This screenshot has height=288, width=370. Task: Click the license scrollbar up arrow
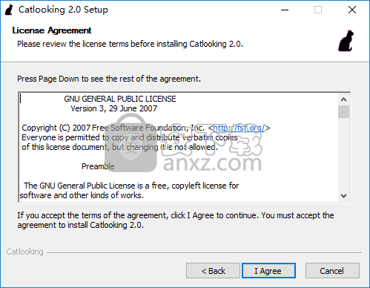click(343, 99)
